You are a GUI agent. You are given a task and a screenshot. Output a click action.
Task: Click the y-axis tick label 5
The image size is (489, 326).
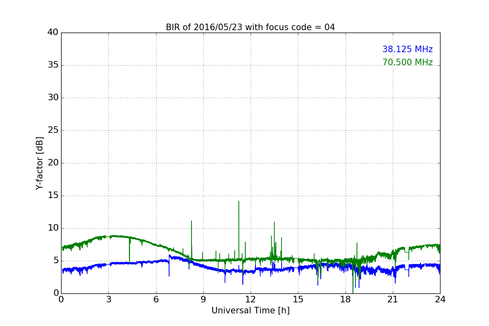pyautogui.click(x=56, y=261)
